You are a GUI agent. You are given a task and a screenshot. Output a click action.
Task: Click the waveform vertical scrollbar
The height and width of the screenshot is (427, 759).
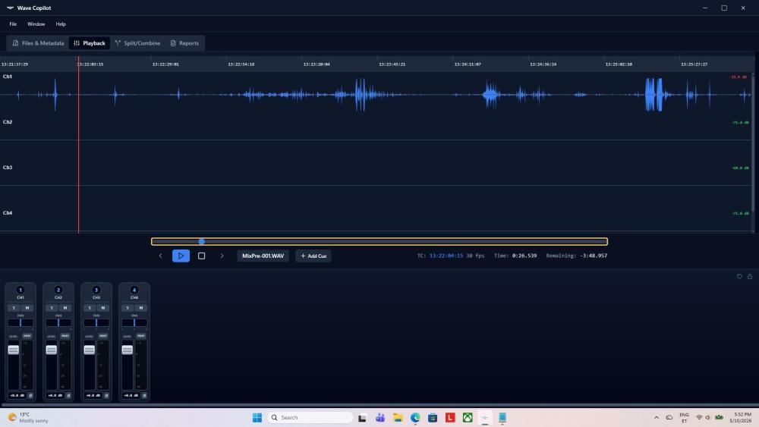pyautogui.click(x=753, y=143)
